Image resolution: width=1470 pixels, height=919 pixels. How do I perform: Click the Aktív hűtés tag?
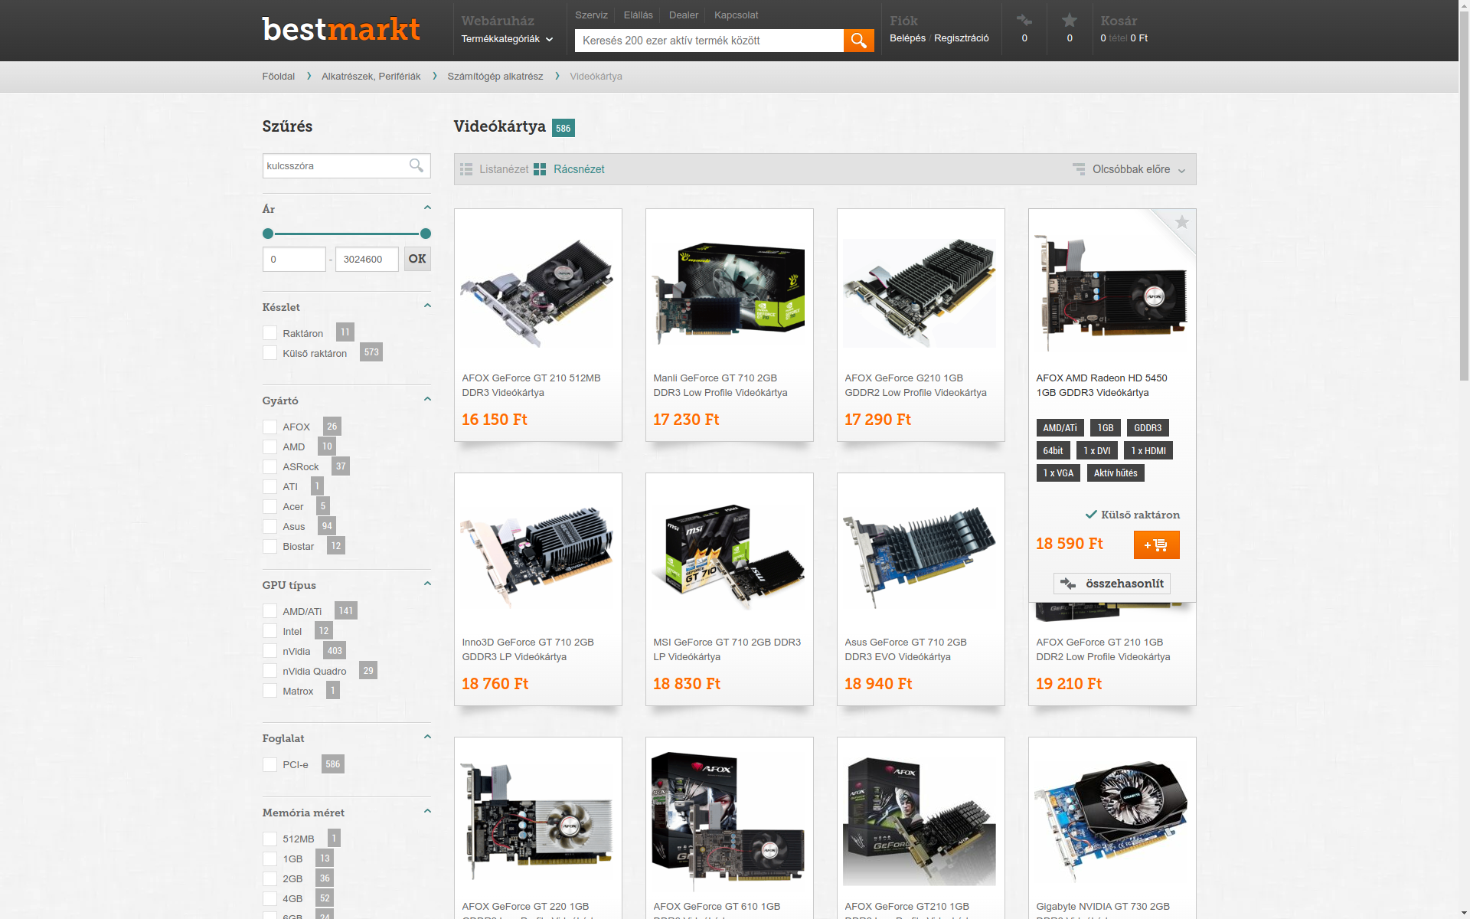[x=1116, y=473]
